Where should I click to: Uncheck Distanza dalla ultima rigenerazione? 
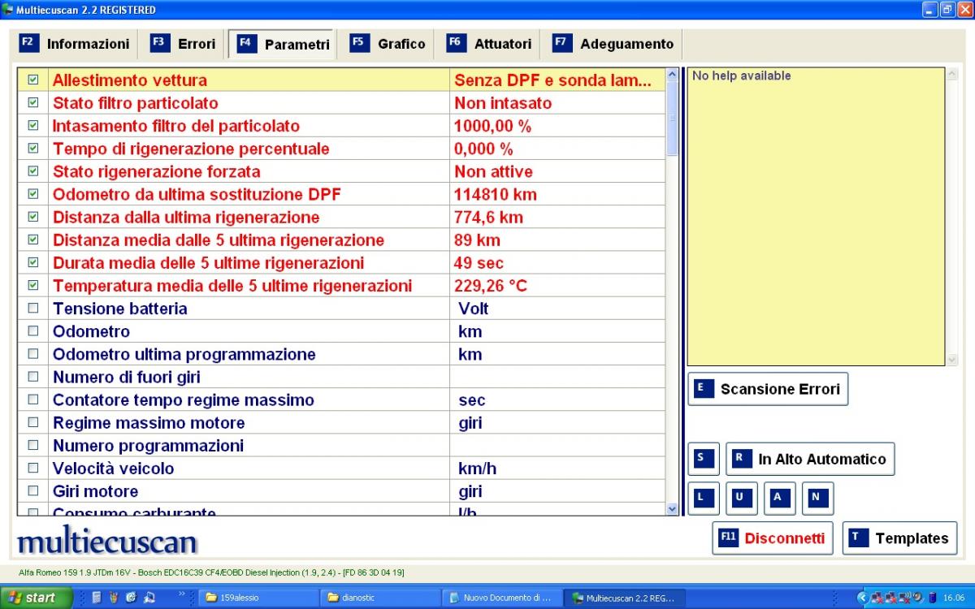coord(33,217)
